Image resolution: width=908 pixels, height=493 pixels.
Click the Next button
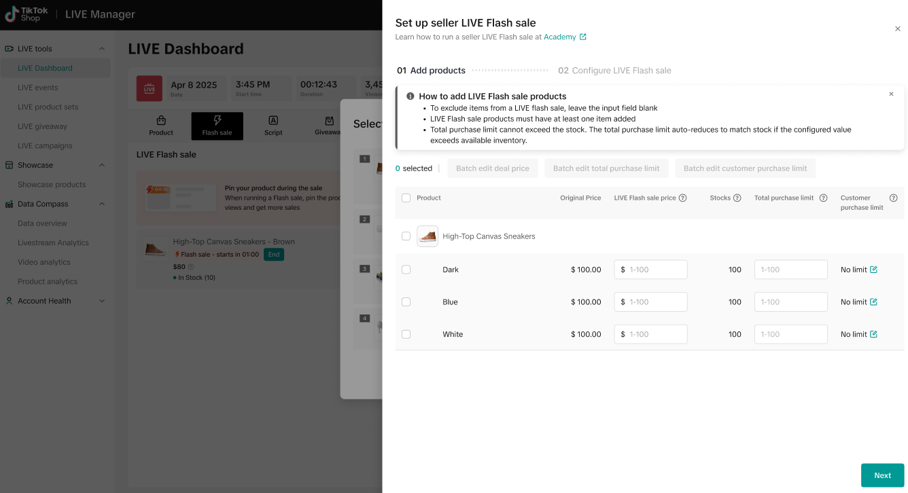pyautogui.click(x=881, y=475)
